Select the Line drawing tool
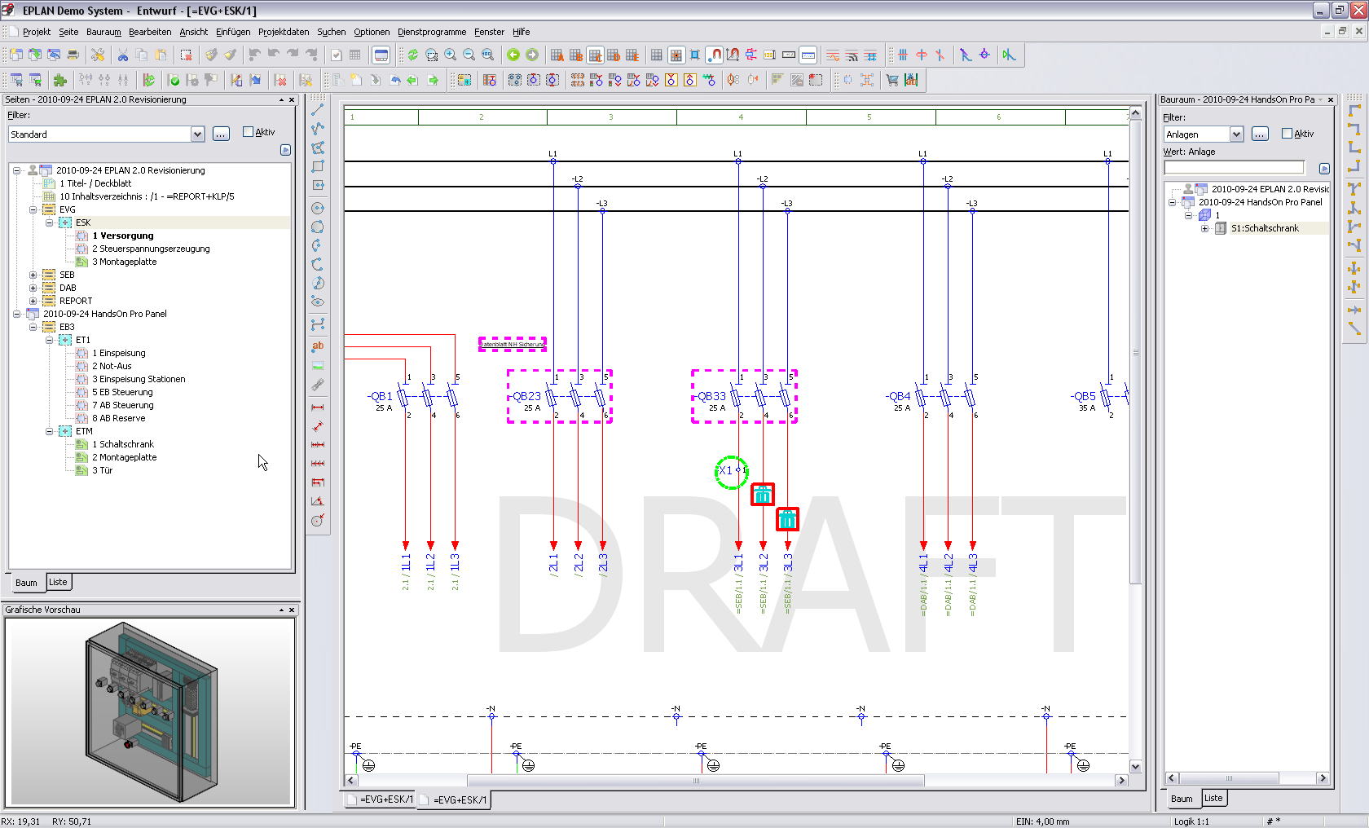 pos(318,109)
